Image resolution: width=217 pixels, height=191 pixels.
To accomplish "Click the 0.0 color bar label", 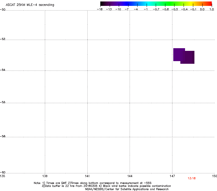I will point(202,9).
